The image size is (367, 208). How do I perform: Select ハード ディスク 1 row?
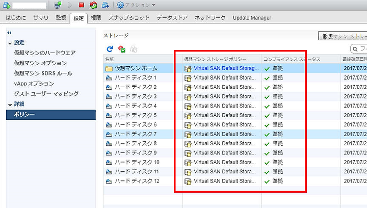(x=235, y=77)
